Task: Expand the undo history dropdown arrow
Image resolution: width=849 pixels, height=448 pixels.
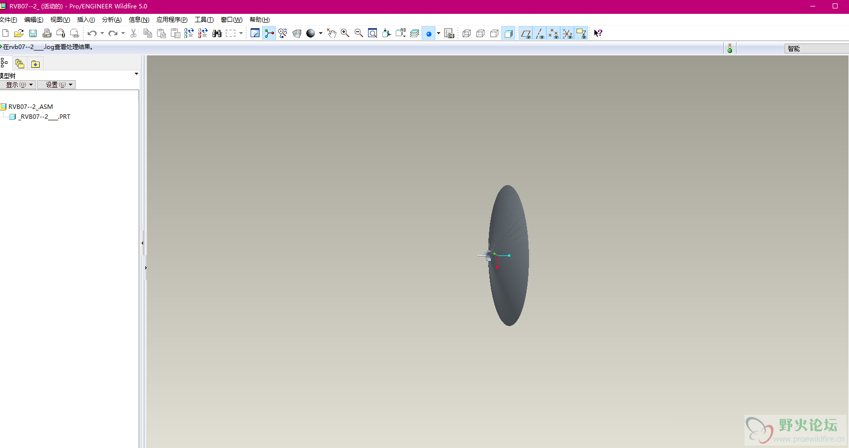Action: tap(103, 33)
